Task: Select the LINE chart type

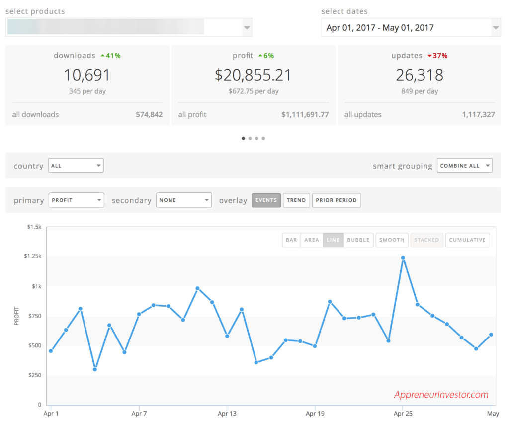Action: pos(333,240)
